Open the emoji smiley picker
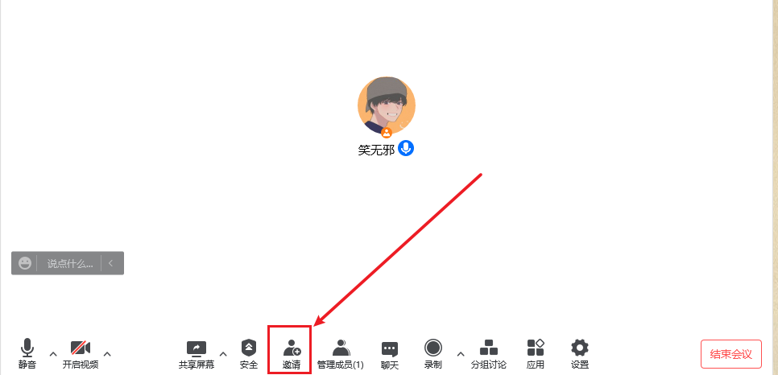This screenshot has width=778, height=375. click(x=25, y=263)
